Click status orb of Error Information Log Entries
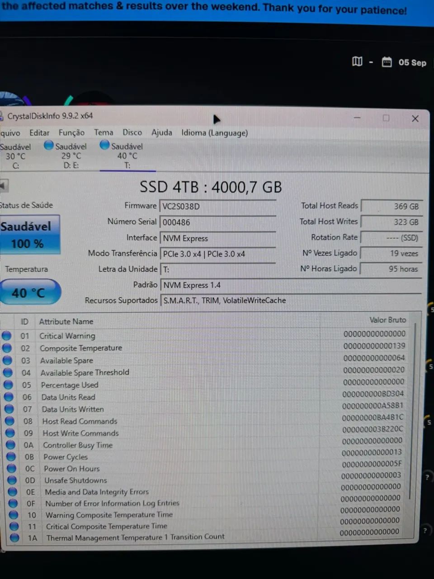This screenshot has height=579, width=434. click(13, 503)
